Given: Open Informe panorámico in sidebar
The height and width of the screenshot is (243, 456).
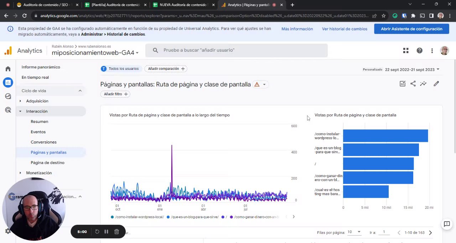Looking at the screenshot, I should (x=41, y=67).
